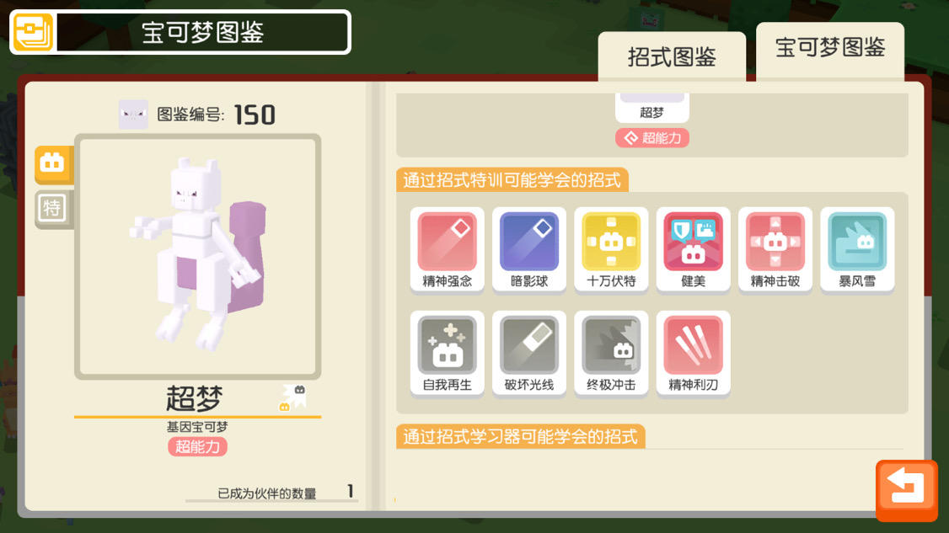Choose the 健美 move icon
This screenshot has height=533, width=949.
click(x=693, y=249)
